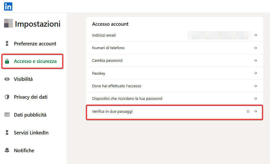The width and height of the screenshot is (270, 164).
Task: Expand the Passkey row arrow
Action: pyautogui.click(x=255, y=73)
